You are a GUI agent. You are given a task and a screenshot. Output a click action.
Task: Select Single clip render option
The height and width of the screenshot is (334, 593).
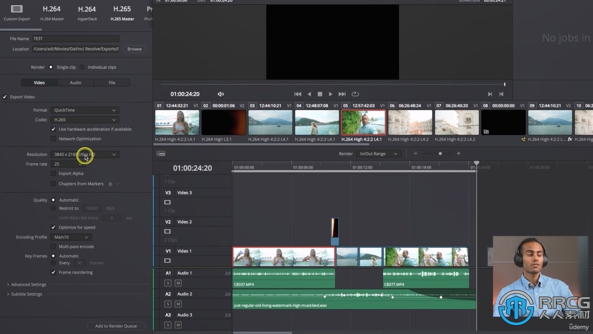(x=51, y=67)
